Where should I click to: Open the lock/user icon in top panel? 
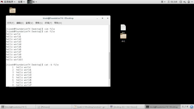189,2
